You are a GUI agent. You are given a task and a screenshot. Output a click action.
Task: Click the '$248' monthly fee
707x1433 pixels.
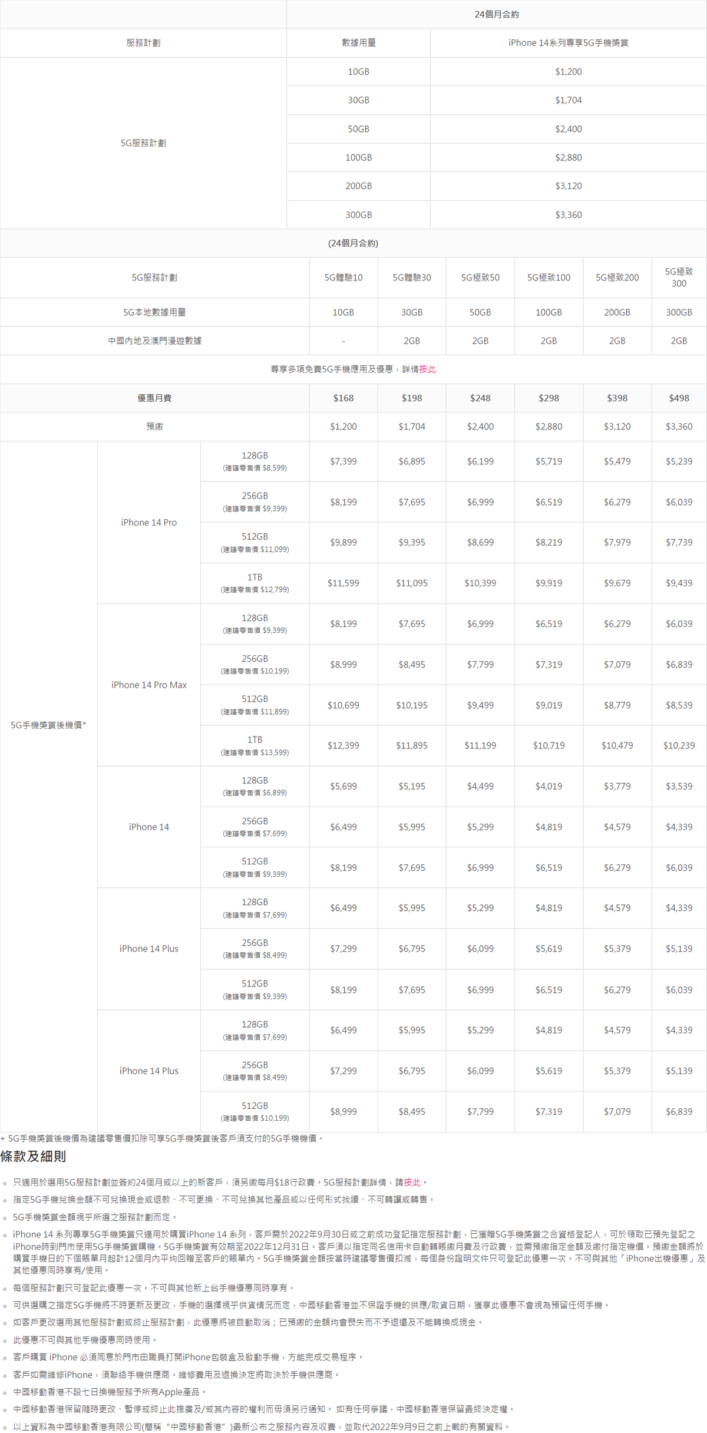click(x=480, y=398)
